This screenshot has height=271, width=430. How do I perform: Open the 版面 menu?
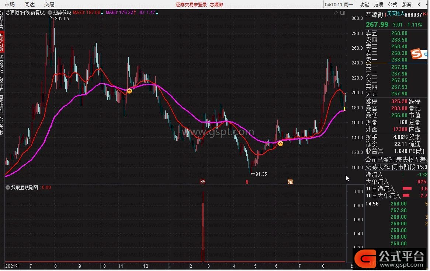pos(406,4)
